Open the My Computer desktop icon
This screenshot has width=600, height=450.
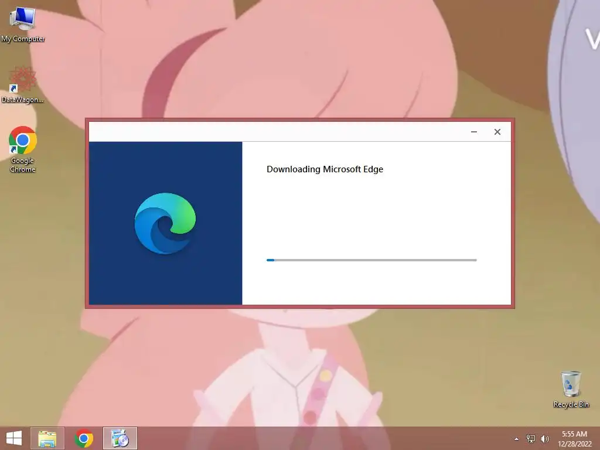23,23
